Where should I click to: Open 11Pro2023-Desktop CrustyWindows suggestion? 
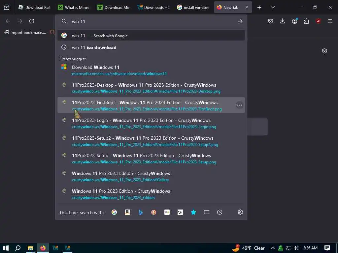pyautogui.click(x=151, y=88)
